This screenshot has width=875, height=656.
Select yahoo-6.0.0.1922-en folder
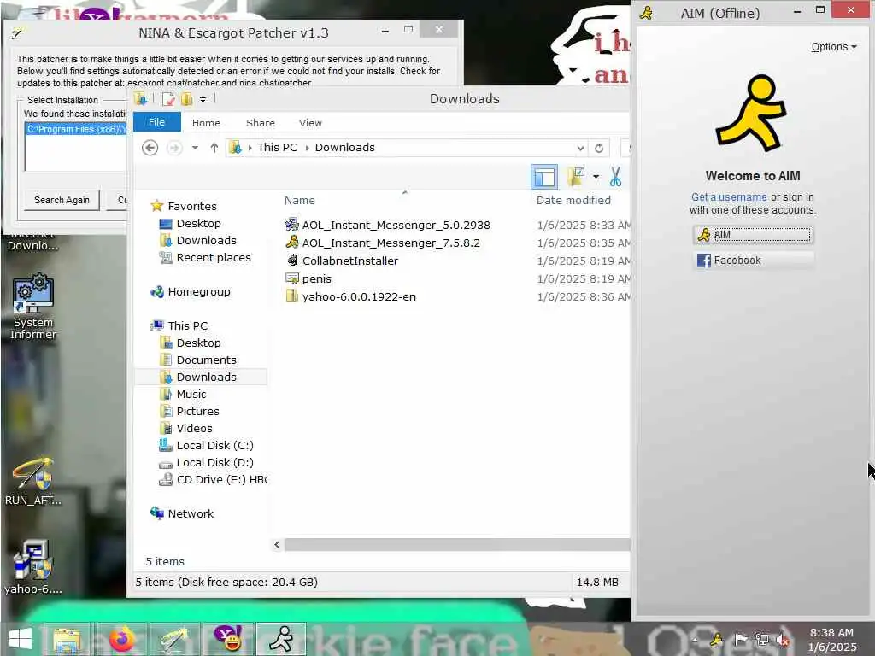pos(350,296)
